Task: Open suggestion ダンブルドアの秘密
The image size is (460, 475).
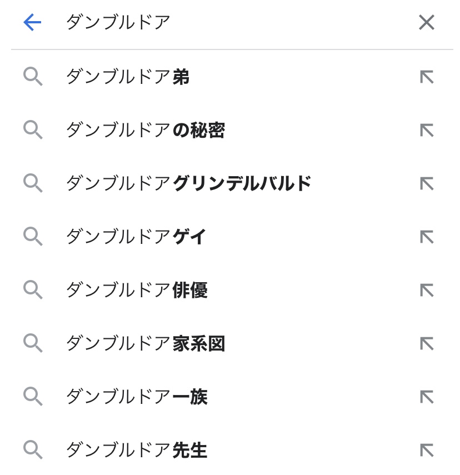Action: pos(145,130)
